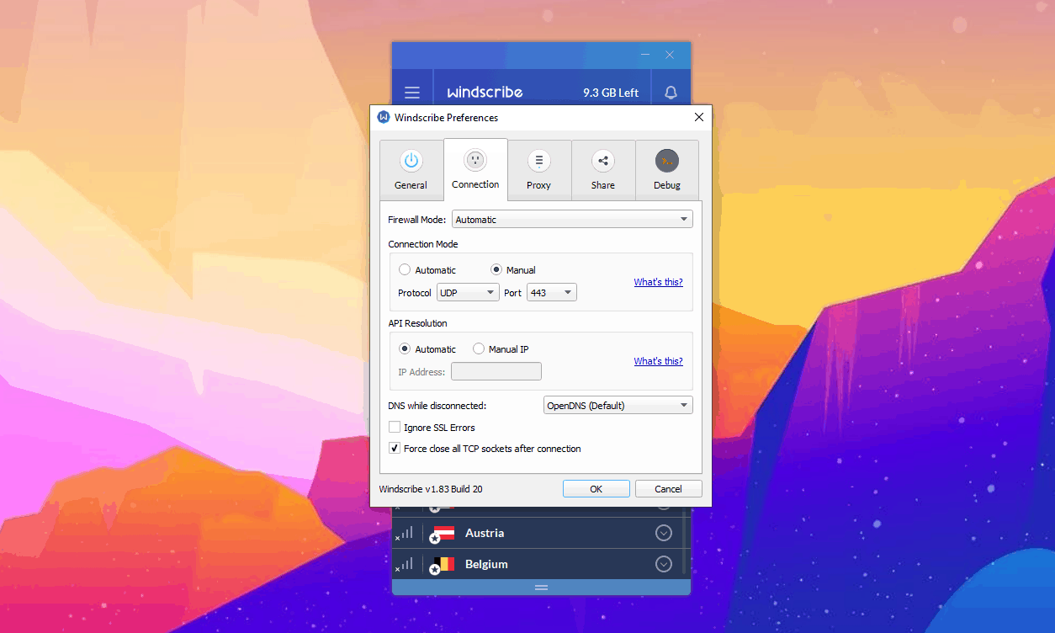Close the Windscribe Preferences dialog
The height and width of the screenshot is (633, 1055).
pos(698,117)
